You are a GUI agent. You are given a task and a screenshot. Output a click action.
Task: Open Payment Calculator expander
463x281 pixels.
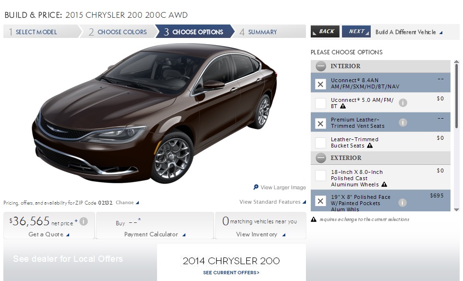click(155, 235)
